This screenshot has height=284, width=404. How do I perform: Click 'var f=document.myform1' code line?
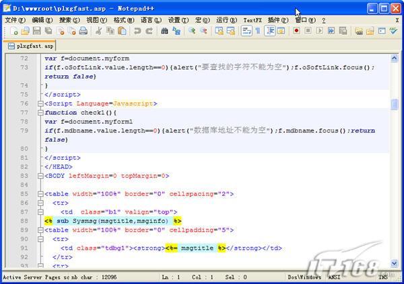coord(89,122)
